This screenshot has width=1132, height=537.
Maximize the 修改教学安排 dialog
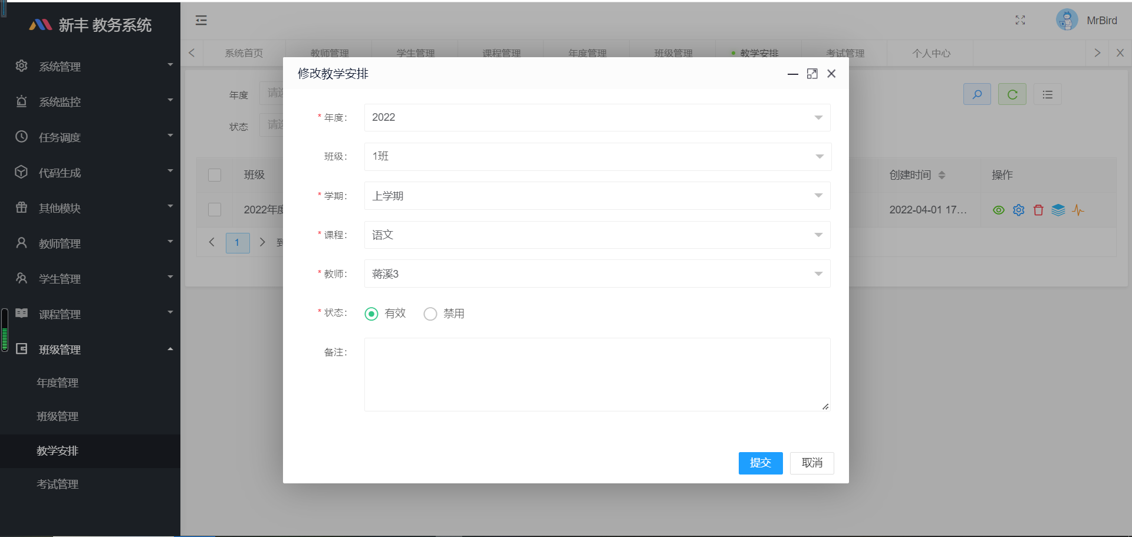[x=812, y=74]
